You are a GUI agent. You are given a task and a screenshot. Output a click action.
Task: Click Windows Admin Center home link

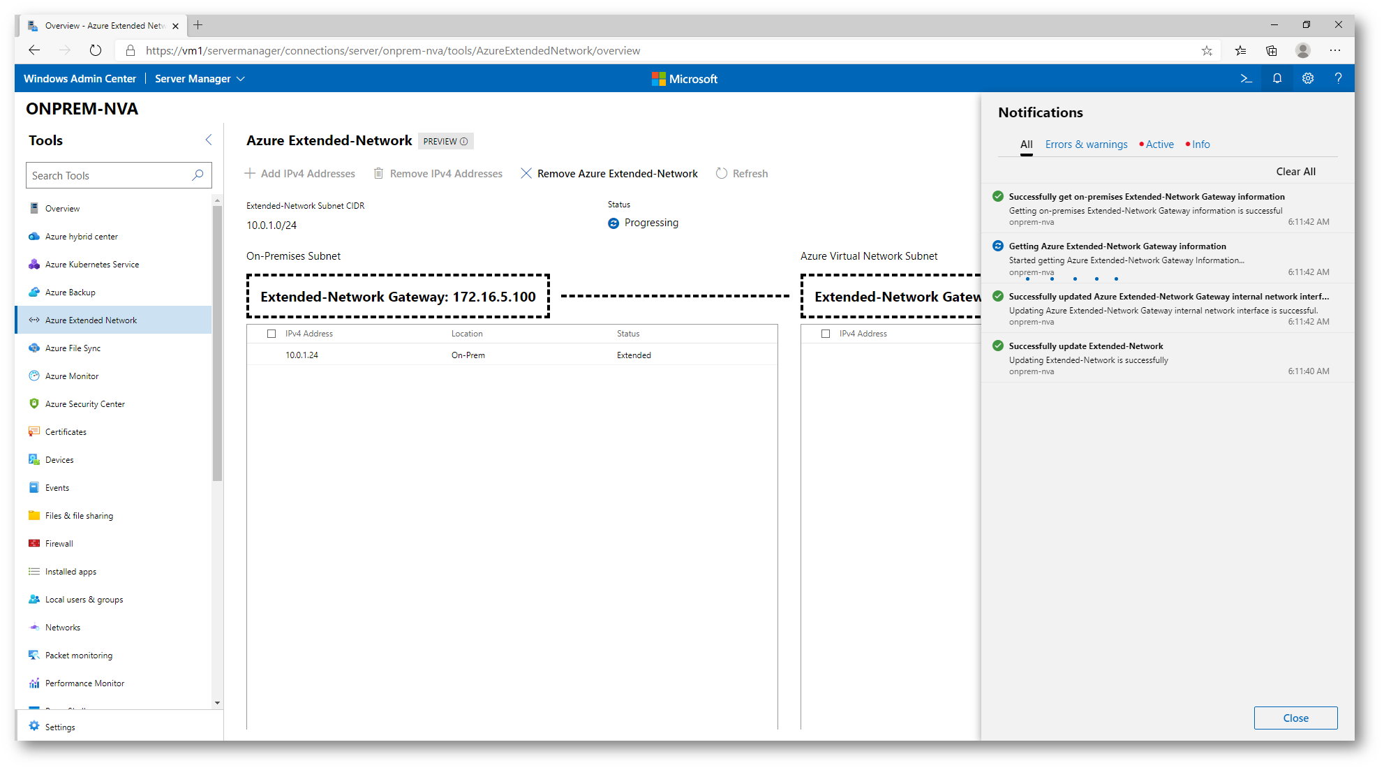point(80,79)
